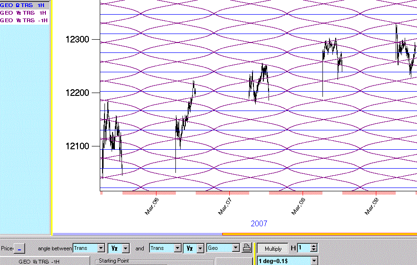
Task: Open the Geo coordinate dropdown
Action: [x=223, y=248]
